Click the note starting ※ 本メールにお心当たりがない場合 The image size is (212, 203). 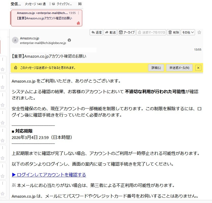[93, 185]
